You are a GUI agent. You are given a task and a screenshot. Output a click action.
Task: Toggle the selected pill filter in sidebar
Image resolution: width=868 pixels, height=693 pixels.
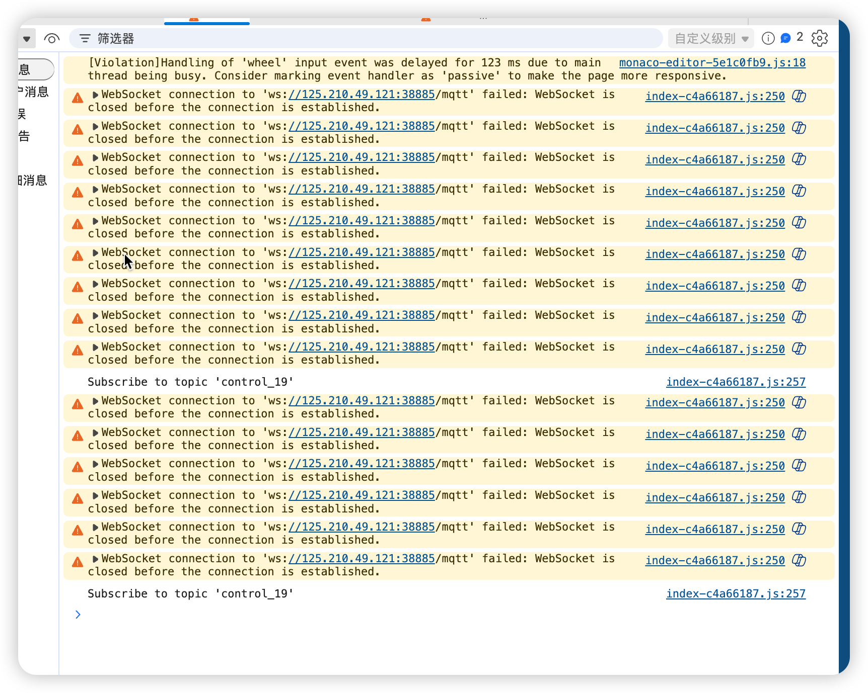pos(35,69)
